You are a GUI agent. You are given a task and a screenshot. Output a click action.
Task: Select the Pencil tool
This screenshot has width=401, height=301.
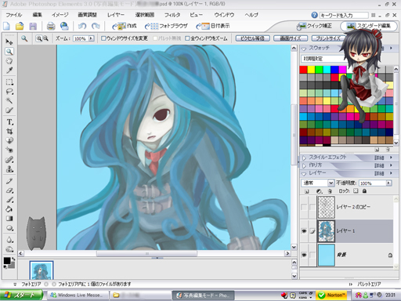tap(9, 181)
